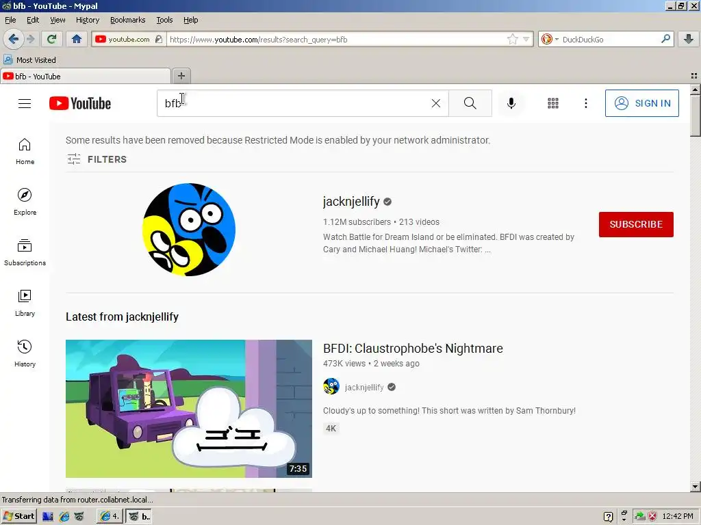This screenshot has width=701, height=525.
Task: Go back with the browser back arrow
Action: pyautogui.click(x=14, y=39)
